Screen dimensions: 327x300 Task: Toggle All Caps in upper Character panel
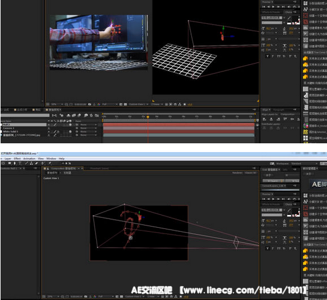(279, 57)
